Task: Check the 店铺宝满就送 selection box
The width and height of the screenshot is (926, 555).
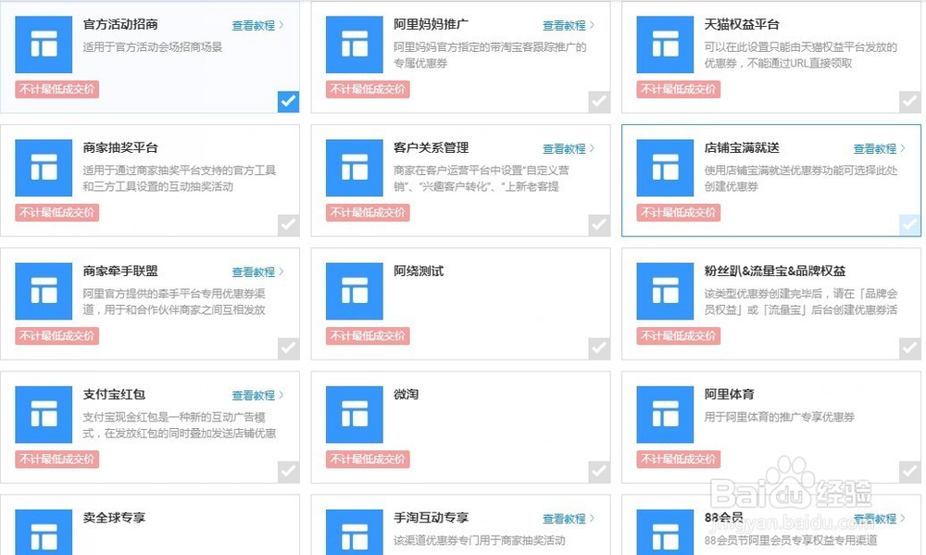Action: click(909, 225)
